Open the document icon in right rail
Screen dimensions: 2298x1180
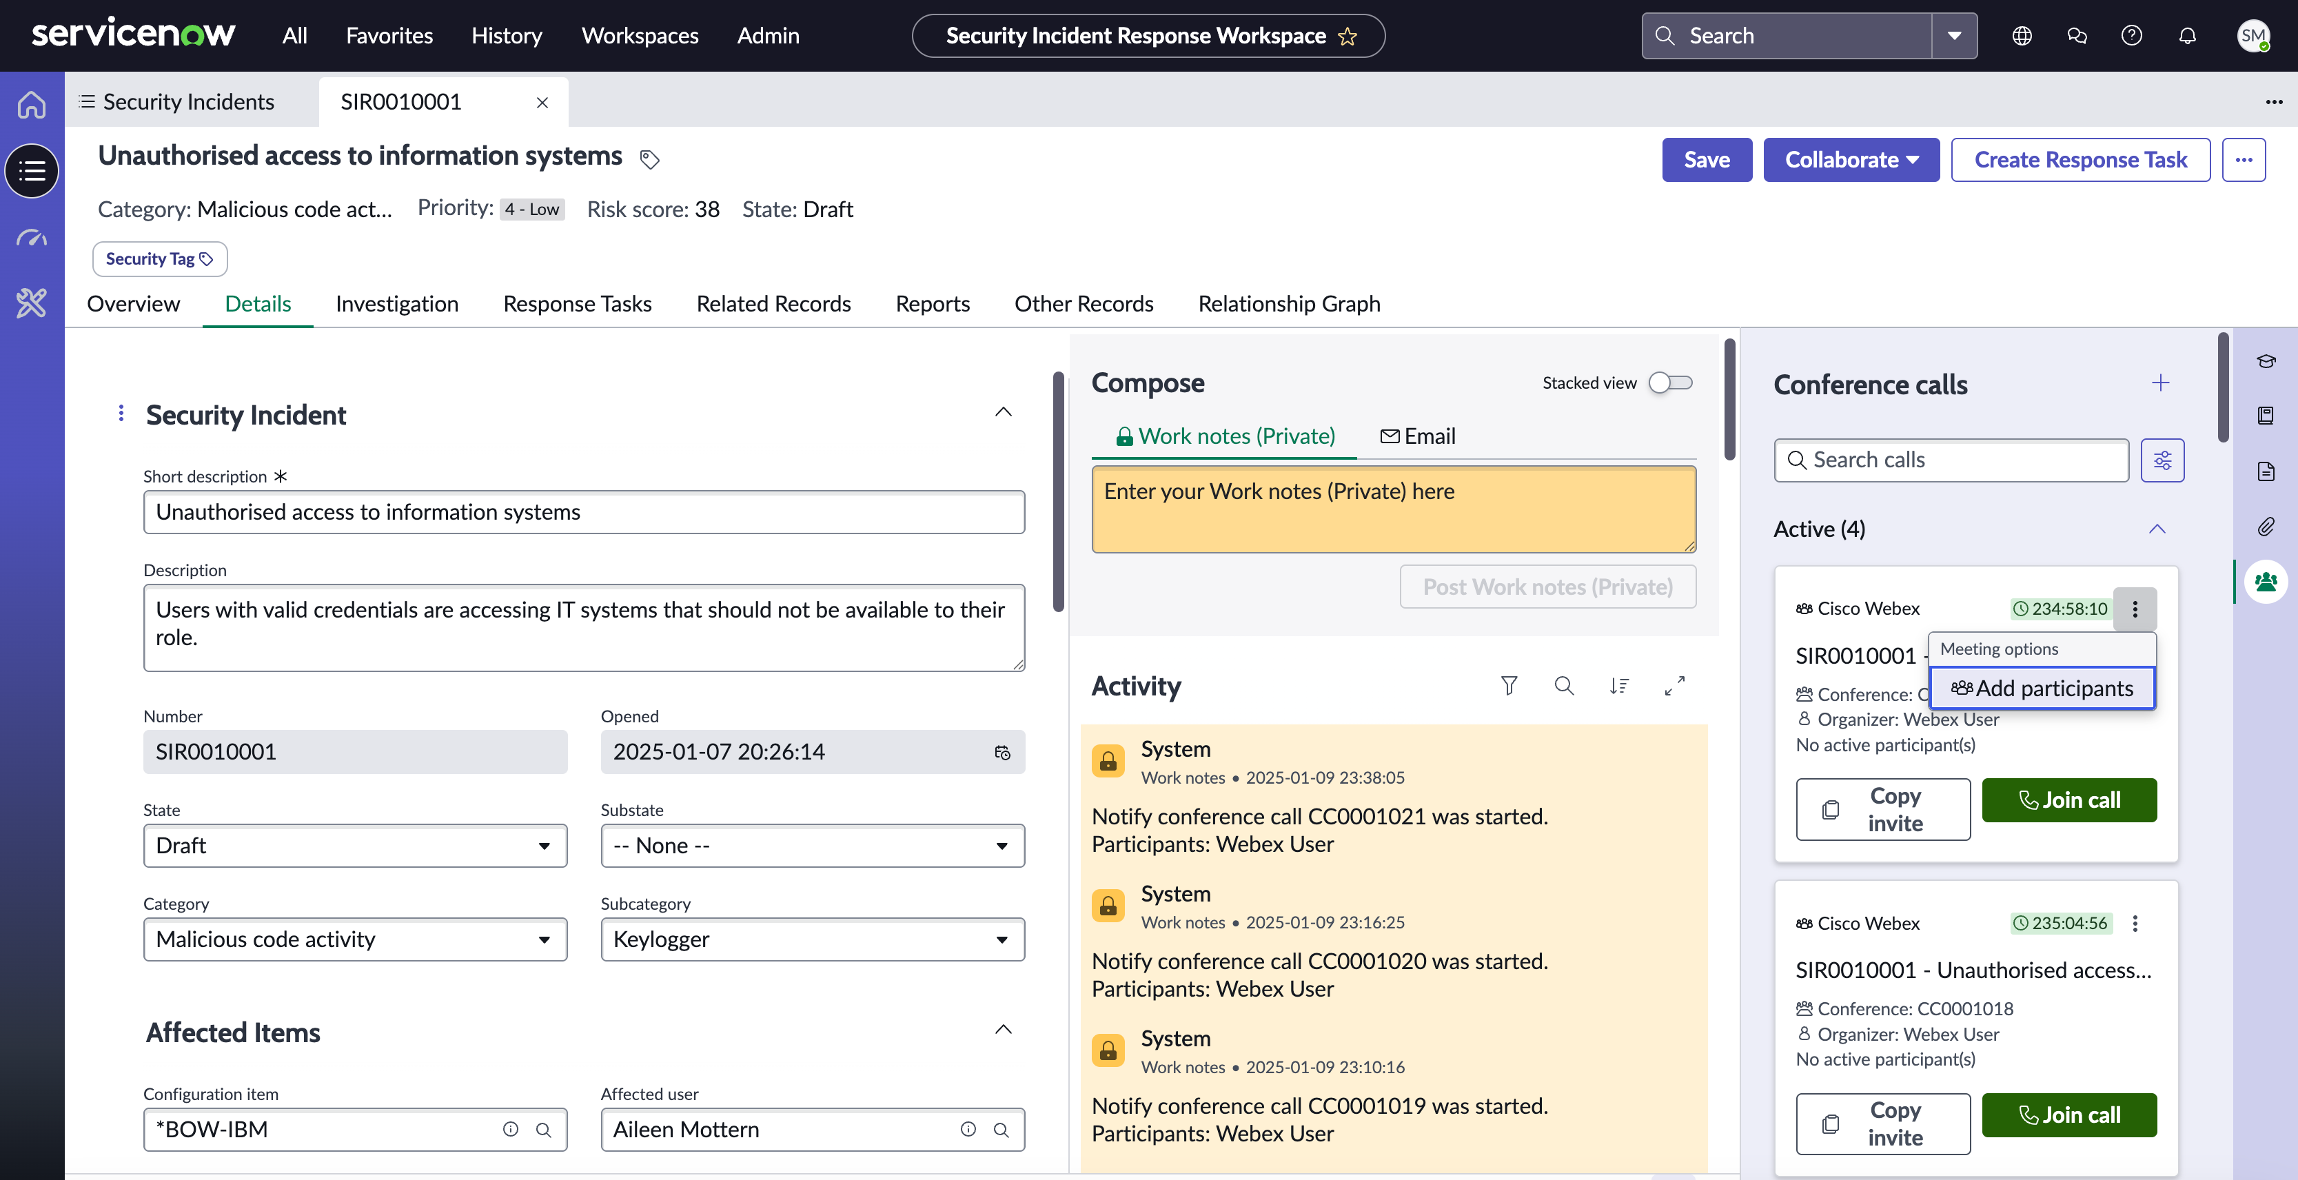[2266, 471]
